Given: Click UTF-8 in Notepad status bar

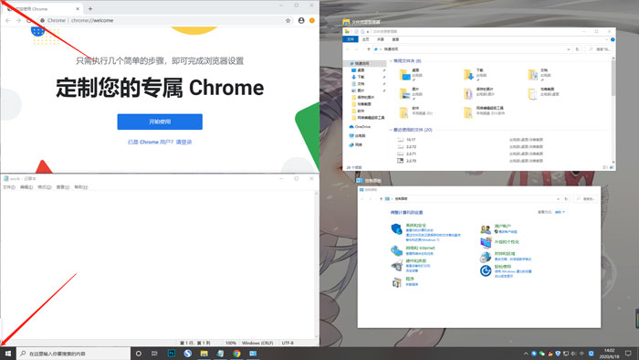Looking at the screenshot, I should click(x=288, y=343).
